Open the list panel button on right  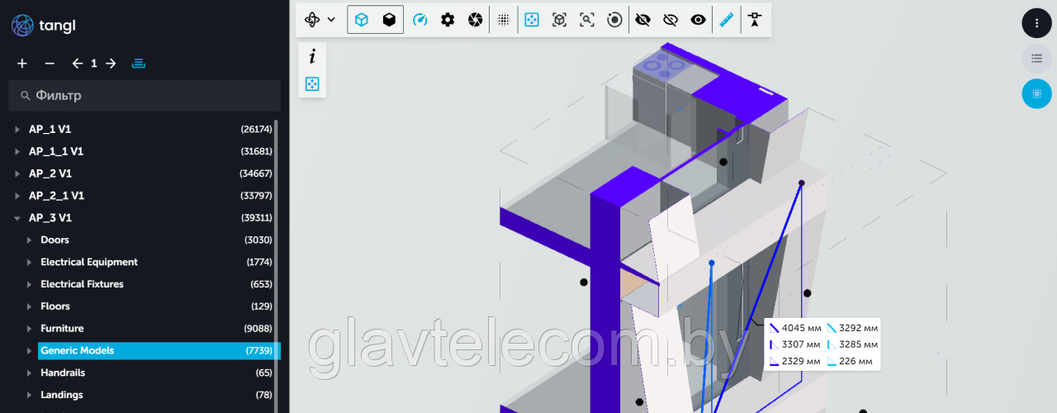coord(1037,58)
